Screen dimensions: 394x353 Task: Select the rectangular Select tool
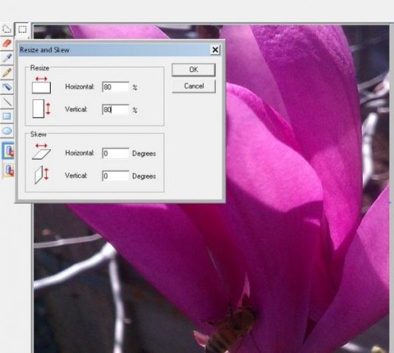click(22, 30)
